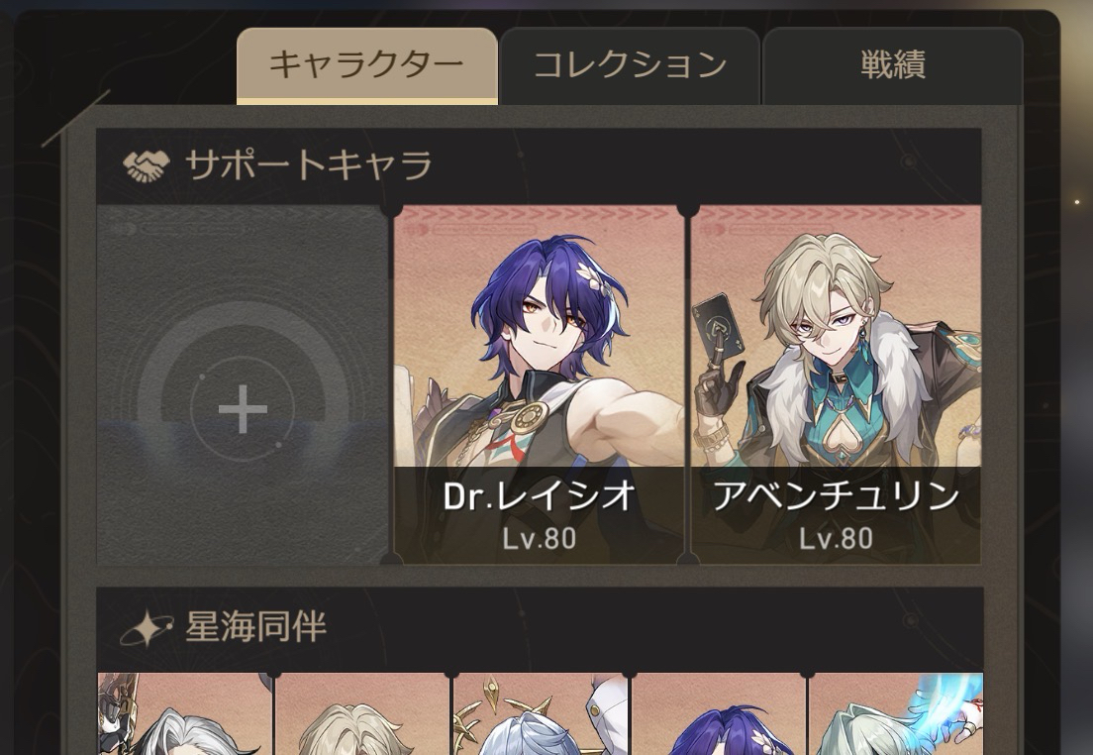
Task: Click the Dr.レイシオ name label
Action: pyautogui.click(x=539, y=496)
